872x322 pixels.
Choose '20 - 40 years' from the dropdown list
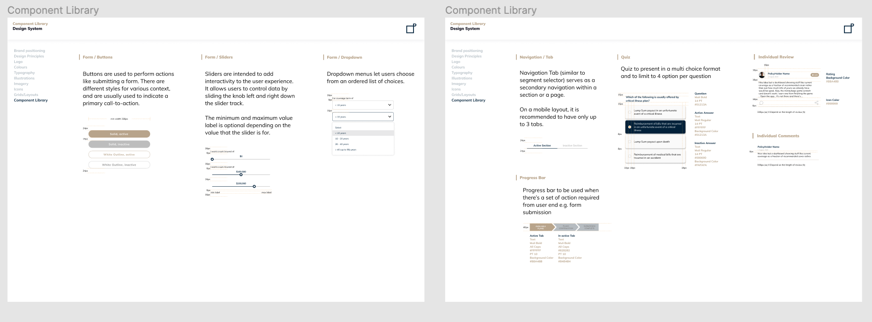[363, 144]
